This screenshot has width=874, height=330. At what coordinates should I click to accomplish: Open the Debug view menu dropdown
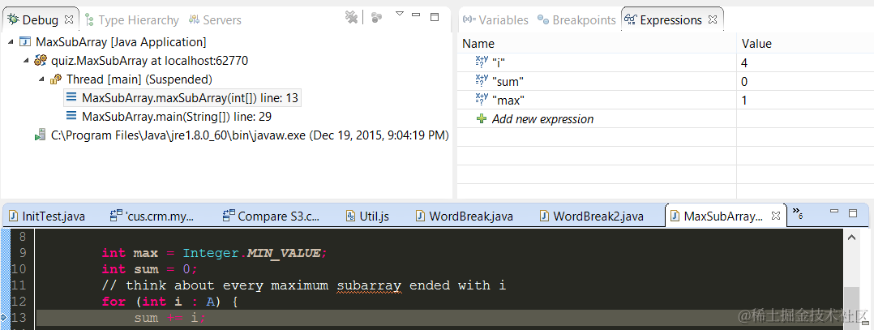click(400, 13)
